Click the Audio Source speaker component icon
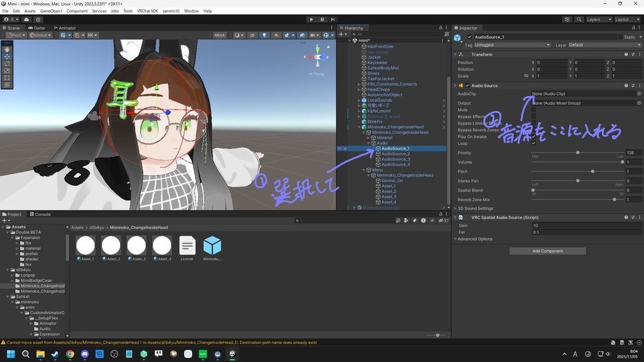 coord(460,85)
